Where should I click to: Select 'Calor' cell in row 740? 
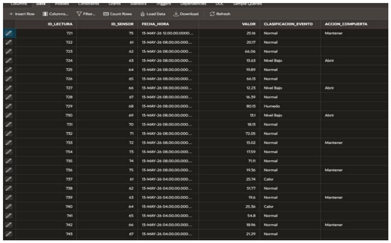[x=290, y=207]
